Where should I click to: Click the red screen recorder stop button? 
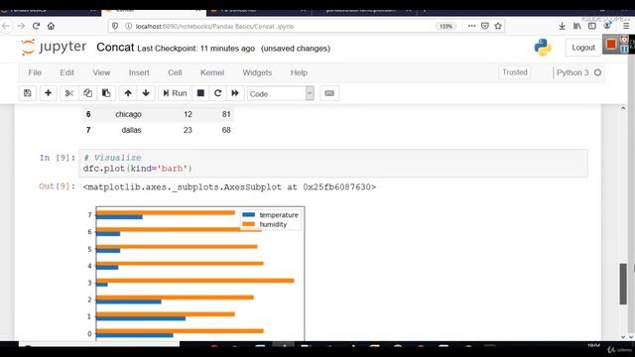(611, 44)
